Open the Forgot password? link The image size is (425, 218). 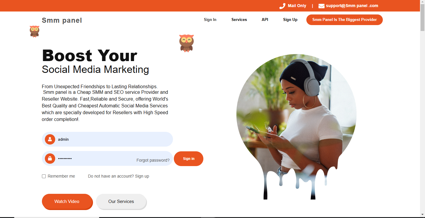pos(153,160)
